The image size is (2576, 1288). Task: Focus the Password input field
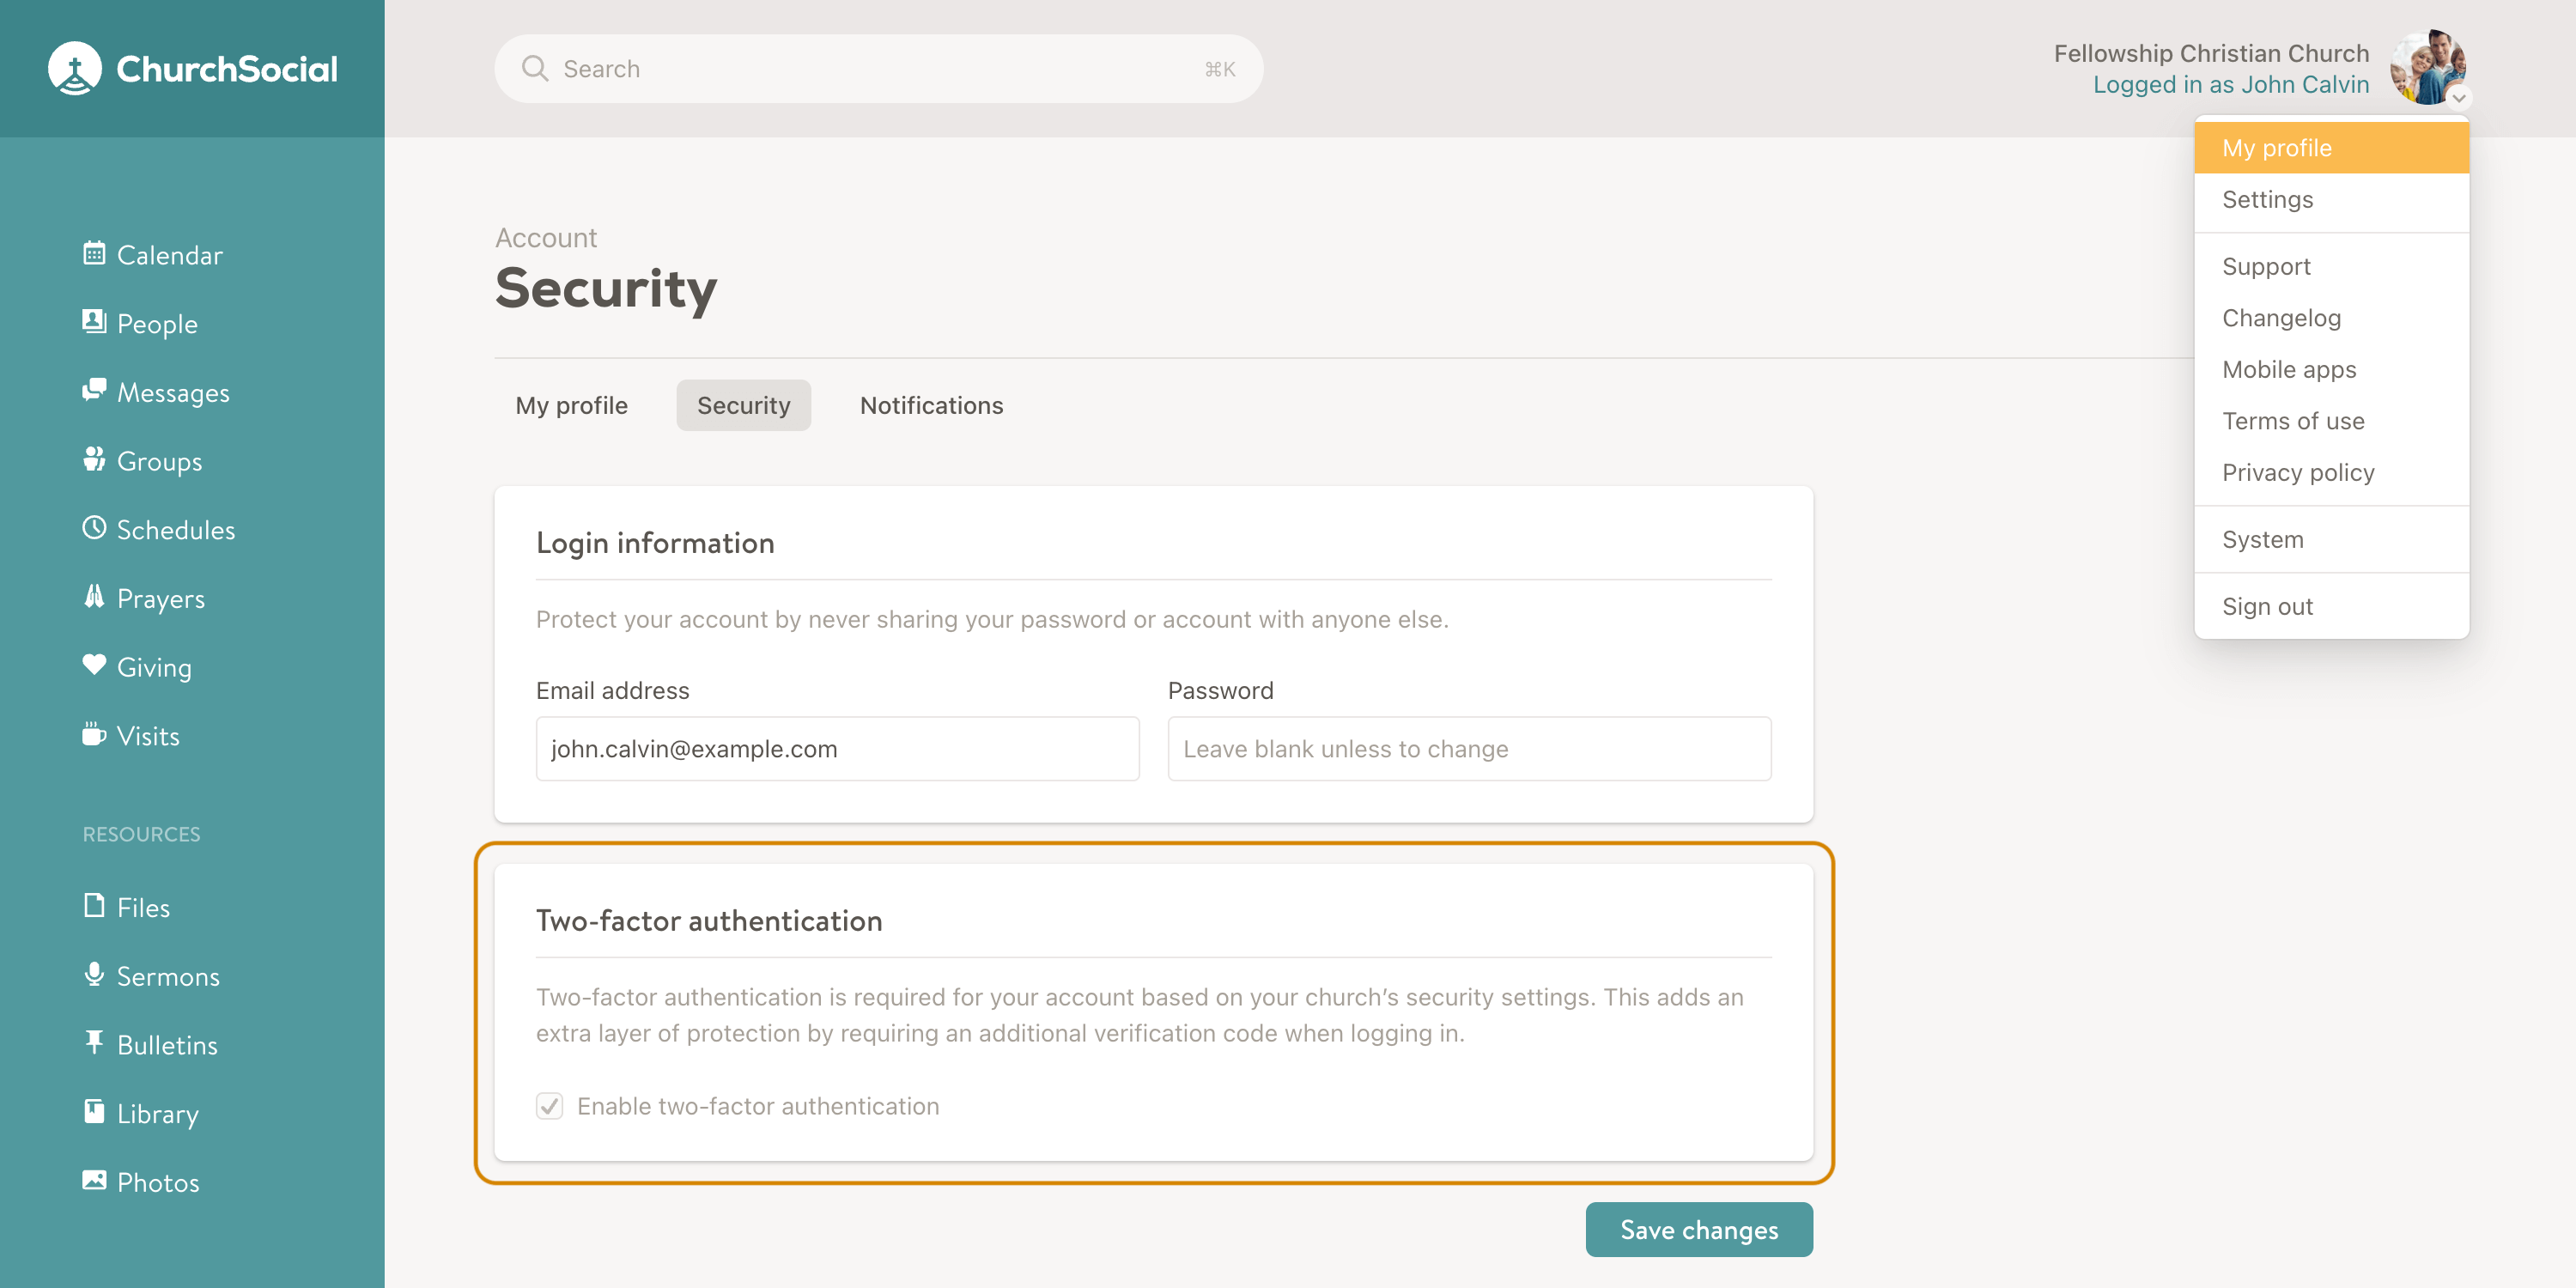(x=1469, y=749)
